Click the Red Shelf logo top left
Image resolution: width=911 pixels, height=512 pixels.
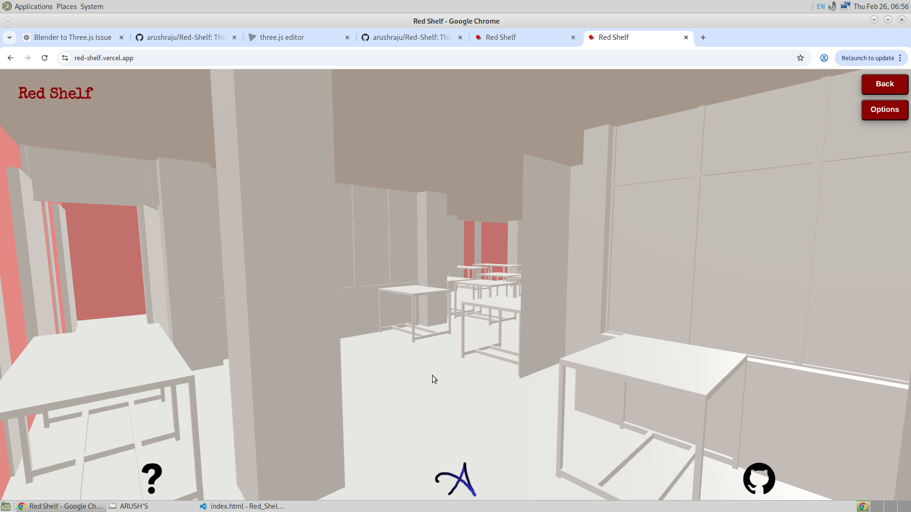coord(55,93)
